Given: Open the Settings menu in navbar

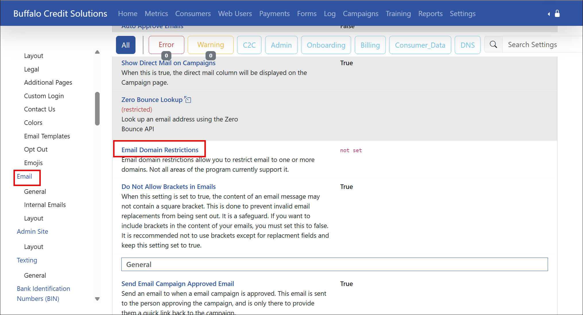Looking at the screenshot, I should [x=462, y=13].
